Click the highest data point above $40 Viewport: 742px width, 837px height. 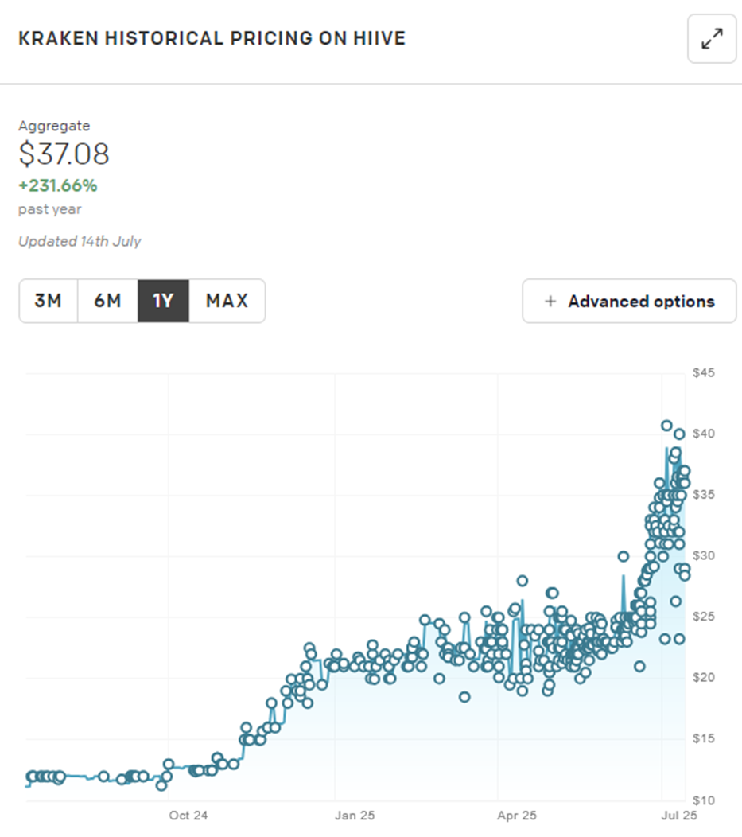pos(666,426)
